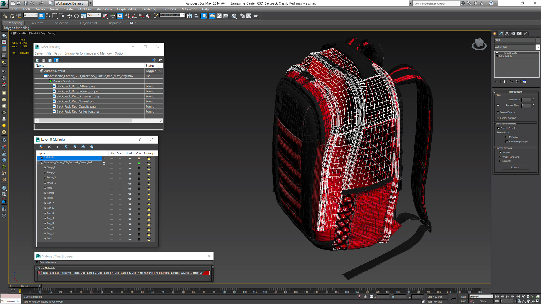Open Select by Name list tool

coord(48,16)
